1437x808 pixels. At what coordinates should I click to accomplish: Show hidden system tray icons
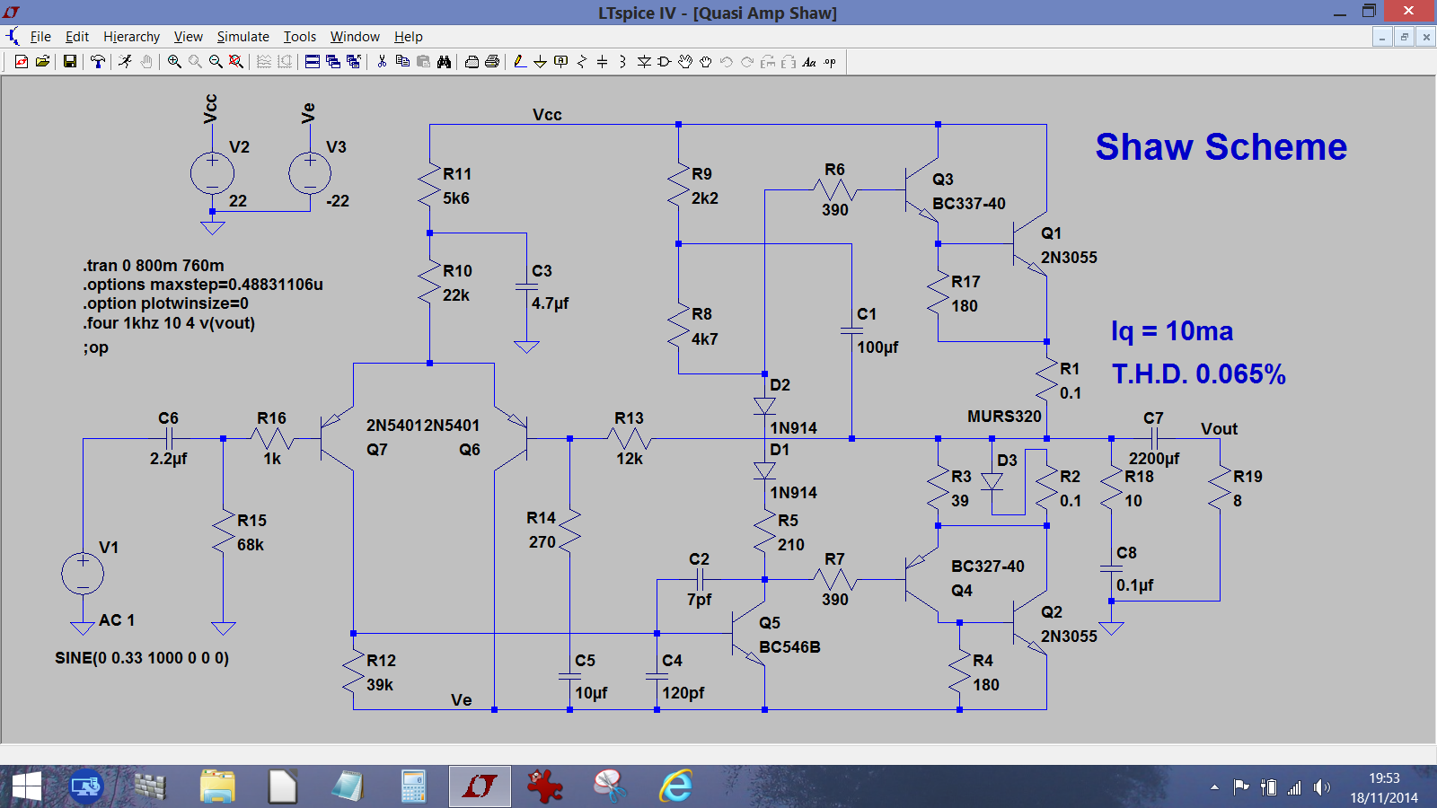(1214, 787)
